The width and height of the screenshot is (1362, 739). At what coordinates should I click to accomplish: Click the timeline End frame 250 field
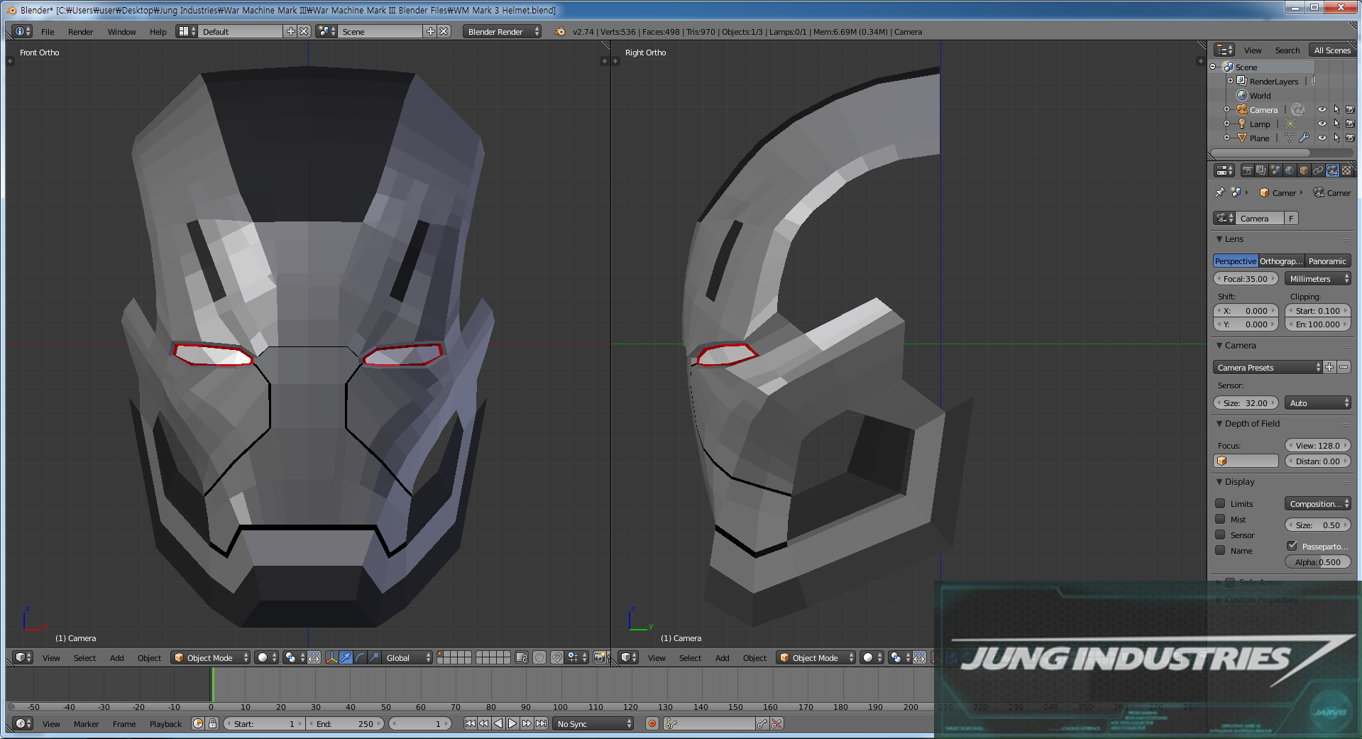click(x=345, y=723)
